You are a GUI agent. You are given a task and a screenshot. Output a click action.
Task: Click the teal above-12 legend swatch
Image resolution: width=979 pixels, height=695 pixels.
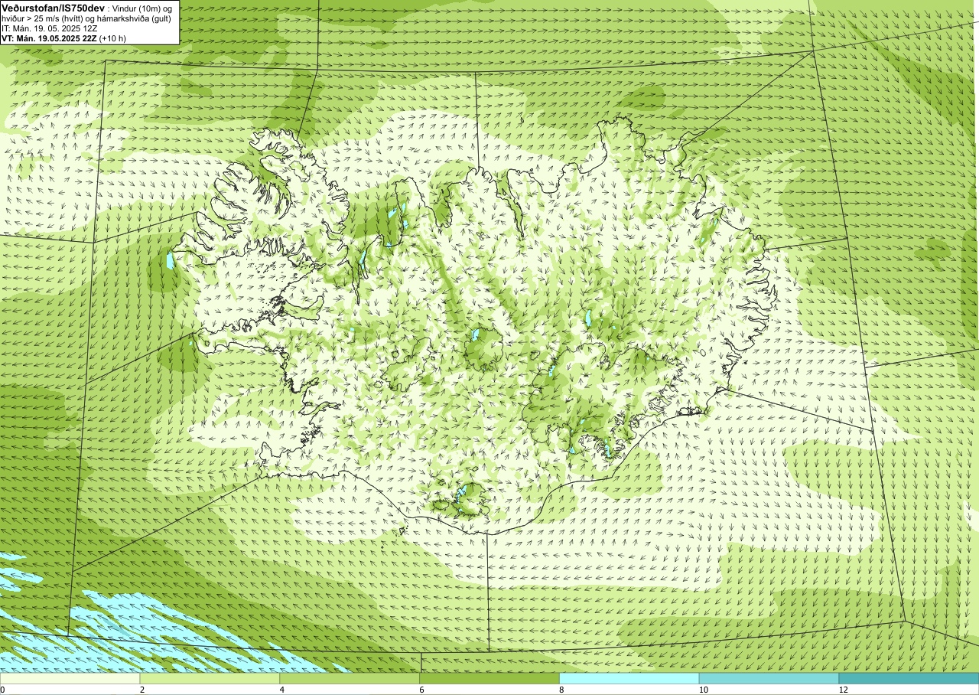coord(909,678)
